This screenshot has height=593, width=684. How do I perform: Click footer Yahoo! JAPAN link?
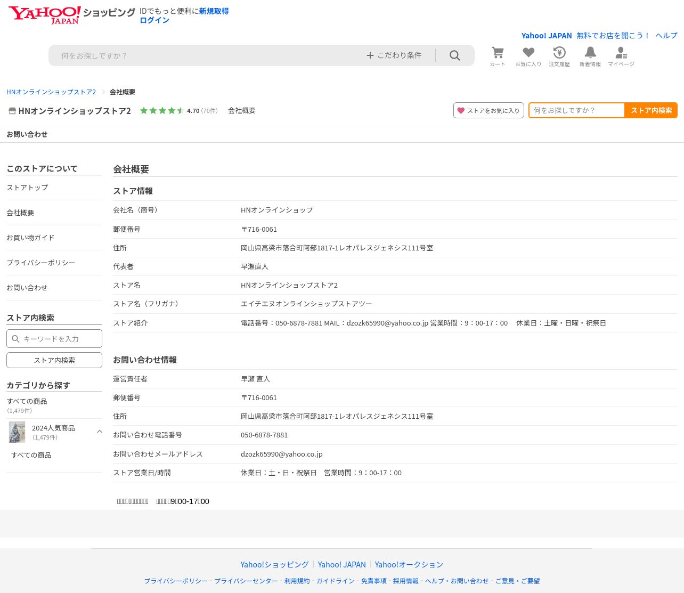point(342,565)
